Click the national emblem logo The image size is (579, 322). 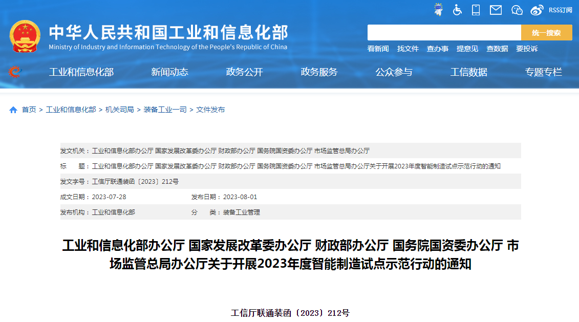pyautogui.click(x=25, y=36)
